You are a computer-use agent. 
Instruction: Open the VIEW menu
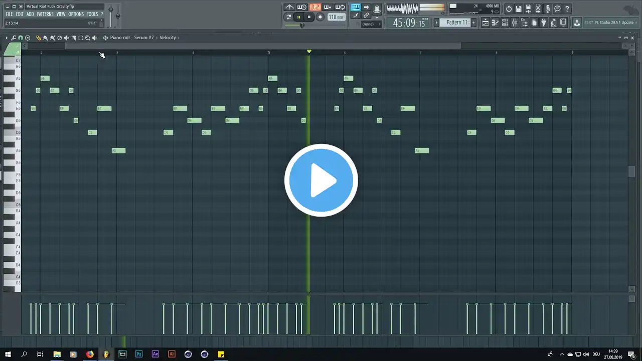[x=61, y=15]
